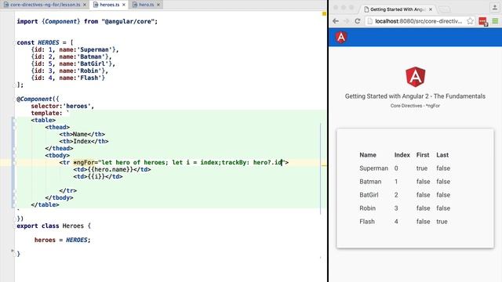Open the hero.ts editor tab

coord(146,5)
